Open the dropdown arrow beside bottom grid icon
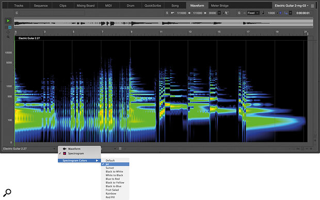Screen dimensions: 320x200 (115, 149)
